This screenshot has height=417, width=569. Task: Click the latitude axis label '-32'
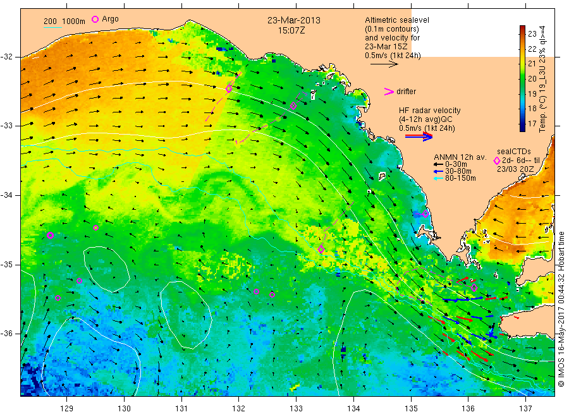point(6,57)
